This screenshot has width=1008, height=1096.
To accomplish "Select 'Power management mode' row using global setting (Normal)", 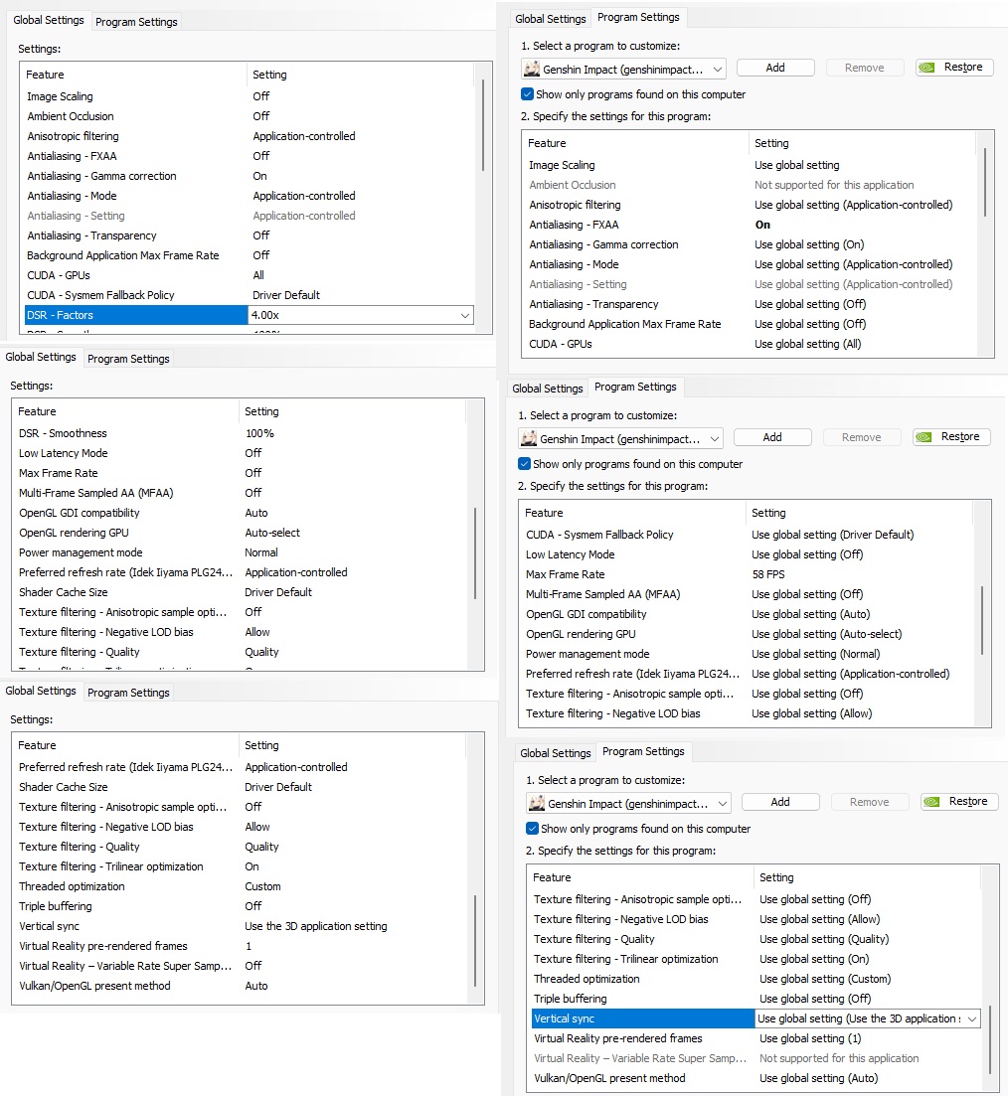I will (x=749, y=654).
